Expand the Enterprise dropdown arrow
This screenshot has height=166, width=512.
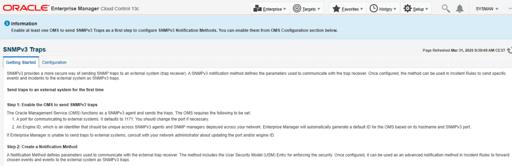(x=284, y=9)
